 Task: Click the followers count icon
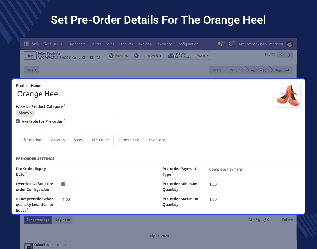click(266, 220)
